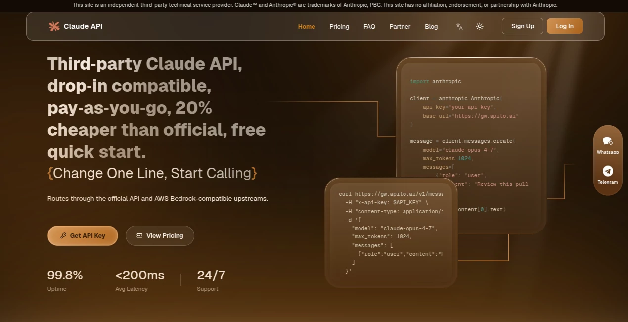Click the 'Routes through the official API' text

point(157,198)
